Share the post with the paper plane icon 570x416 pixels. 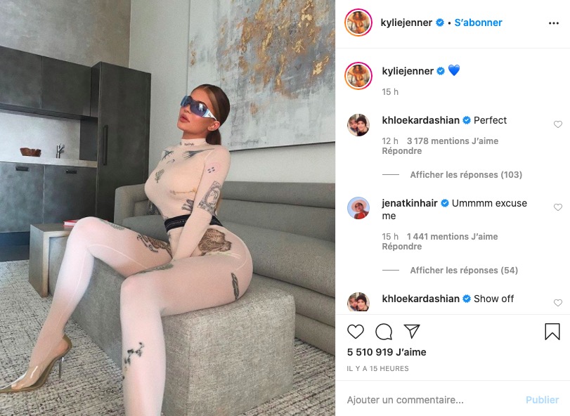pos(412,331)
